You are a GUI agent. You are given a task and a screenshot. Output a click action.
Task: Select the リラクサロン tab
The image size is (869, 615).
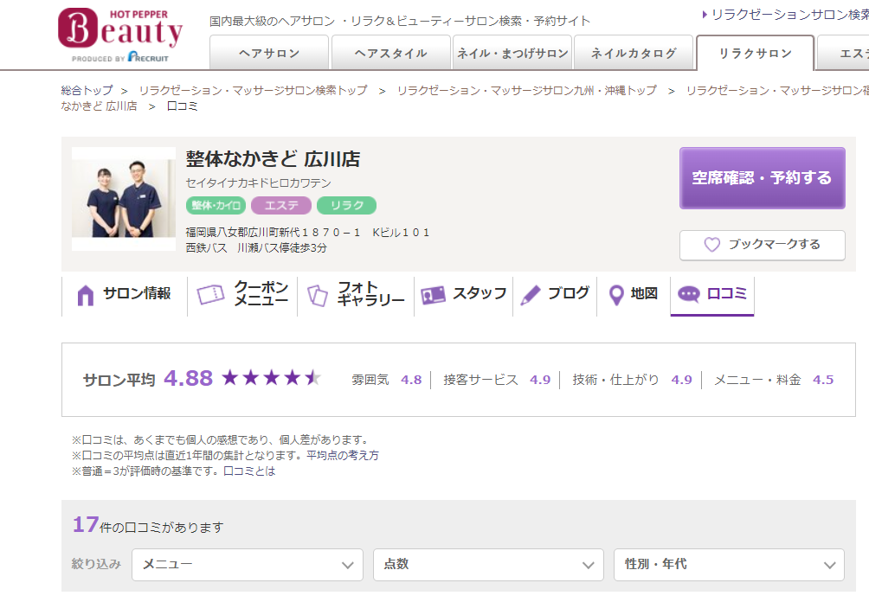pos(755,53)
